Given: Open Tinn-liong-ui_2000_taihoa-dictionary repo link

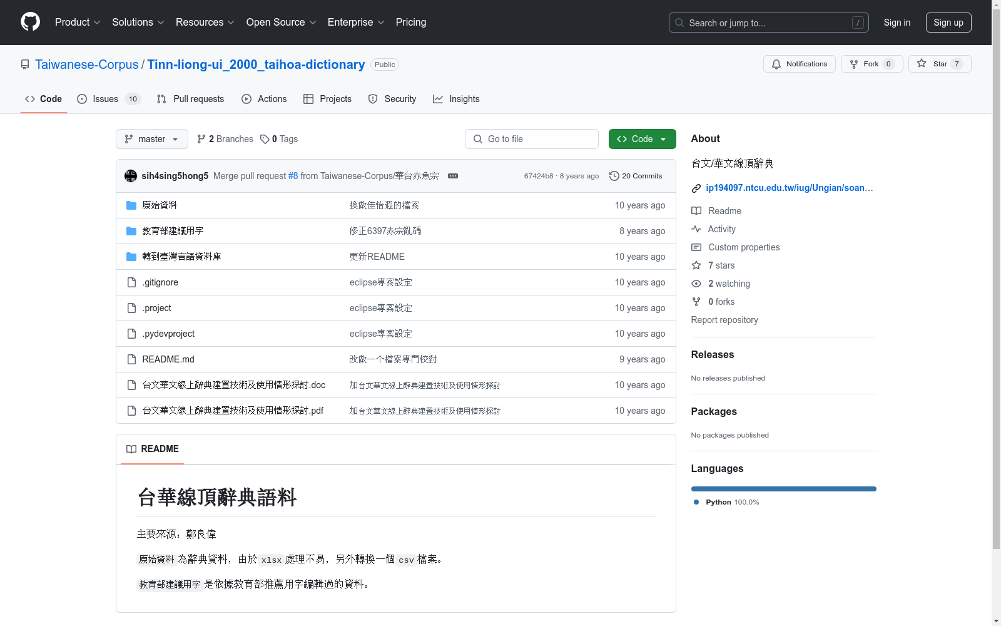Looking at the screenshot, I should [x=256, y=64].
